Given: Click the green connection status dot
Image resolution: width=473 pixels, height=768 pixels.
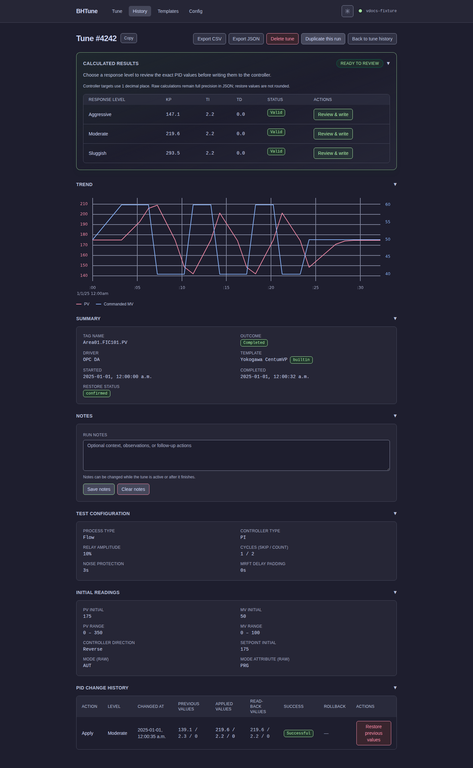Looking at the screenshot, I should coord(360,11).
